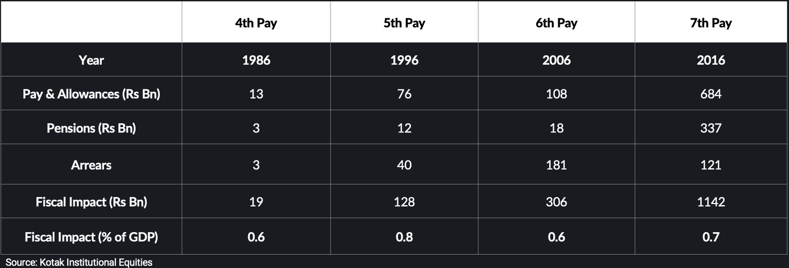The image size is (789, 268).
Task: Click the 0.8 percent of GDP cell
Action: click(x=404, y=237)
